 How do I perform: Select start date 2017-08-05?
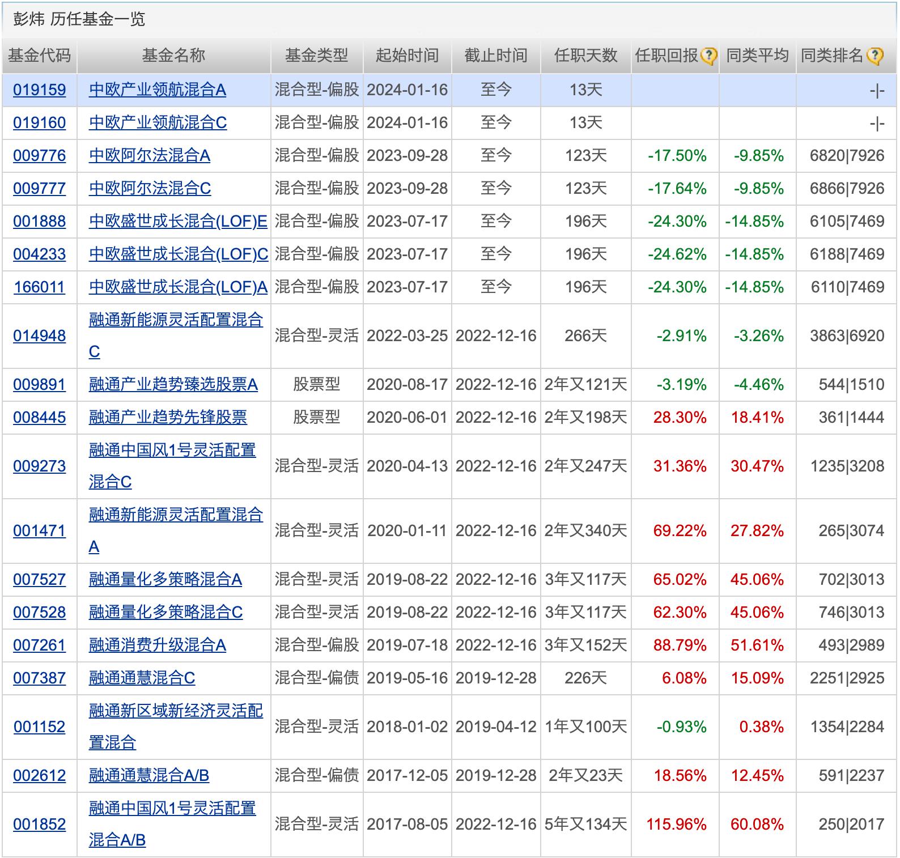[407, 825]
